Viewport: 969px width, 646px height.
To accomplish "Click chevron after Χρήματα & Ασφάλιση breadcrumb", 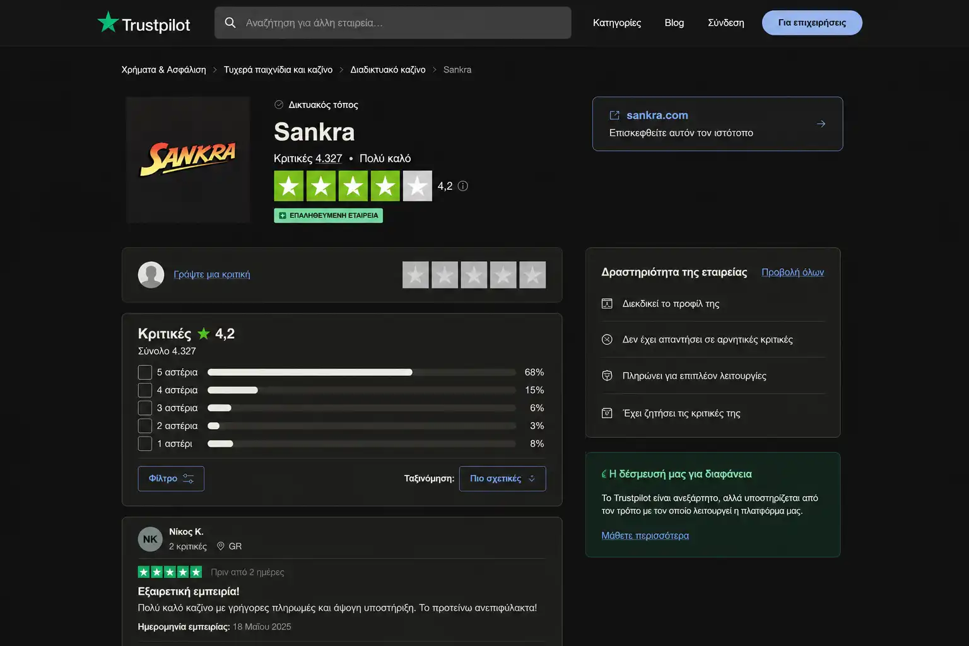I will pyautogui.click(x=215, y=70).
